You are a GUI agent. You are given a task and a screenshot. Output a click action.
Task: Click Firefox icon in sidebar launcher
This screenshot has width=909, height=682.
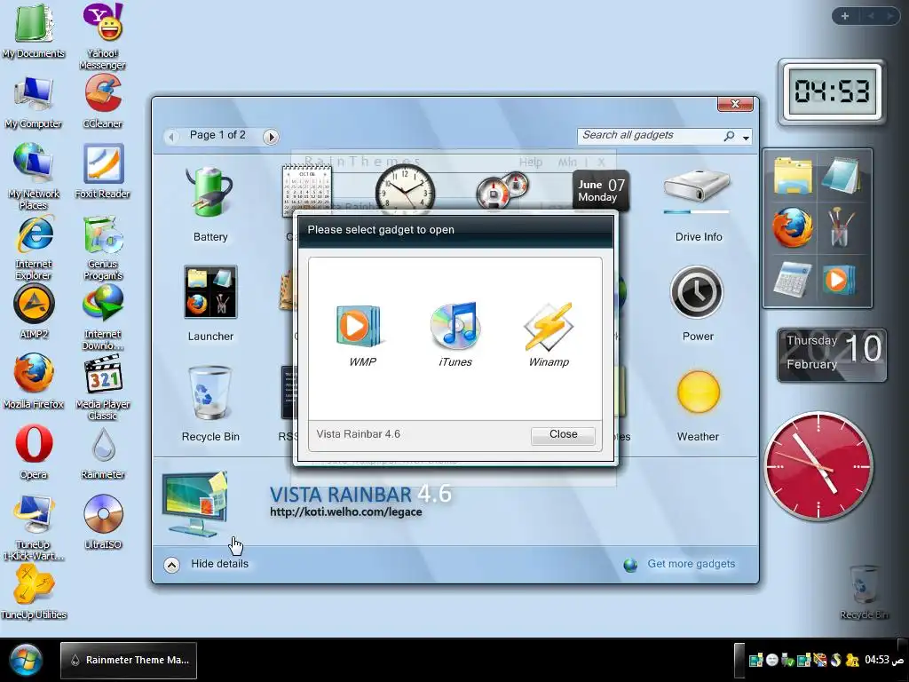tap(792, 227)
